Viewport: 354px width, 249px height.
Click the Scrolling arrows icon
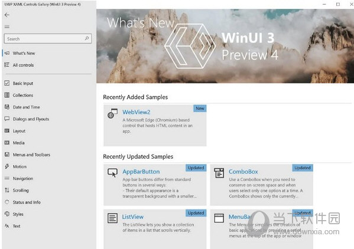coord(7,190)
